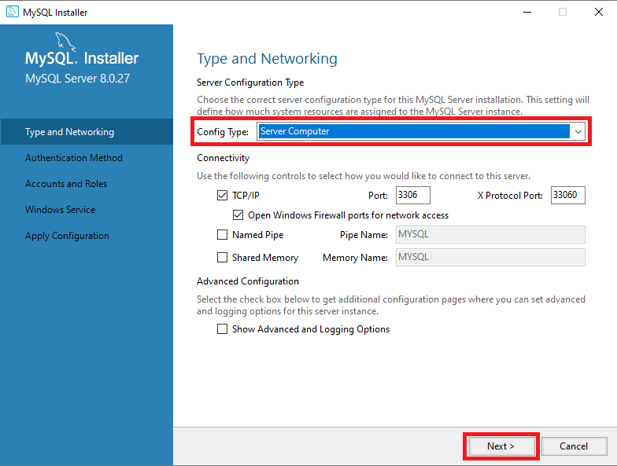
Task: Minimize the MySQL Installer window
Action: click(526, 12)
